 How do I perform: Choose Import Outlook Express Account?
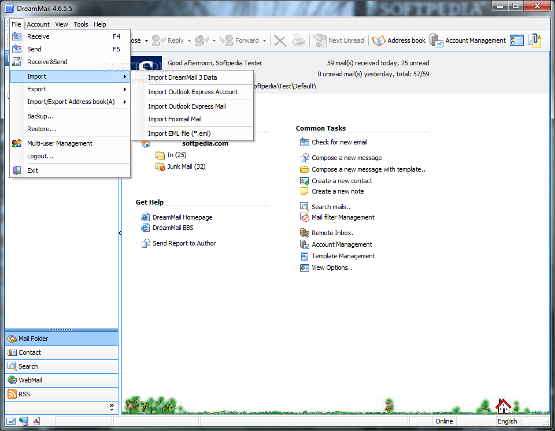[192, 92]
